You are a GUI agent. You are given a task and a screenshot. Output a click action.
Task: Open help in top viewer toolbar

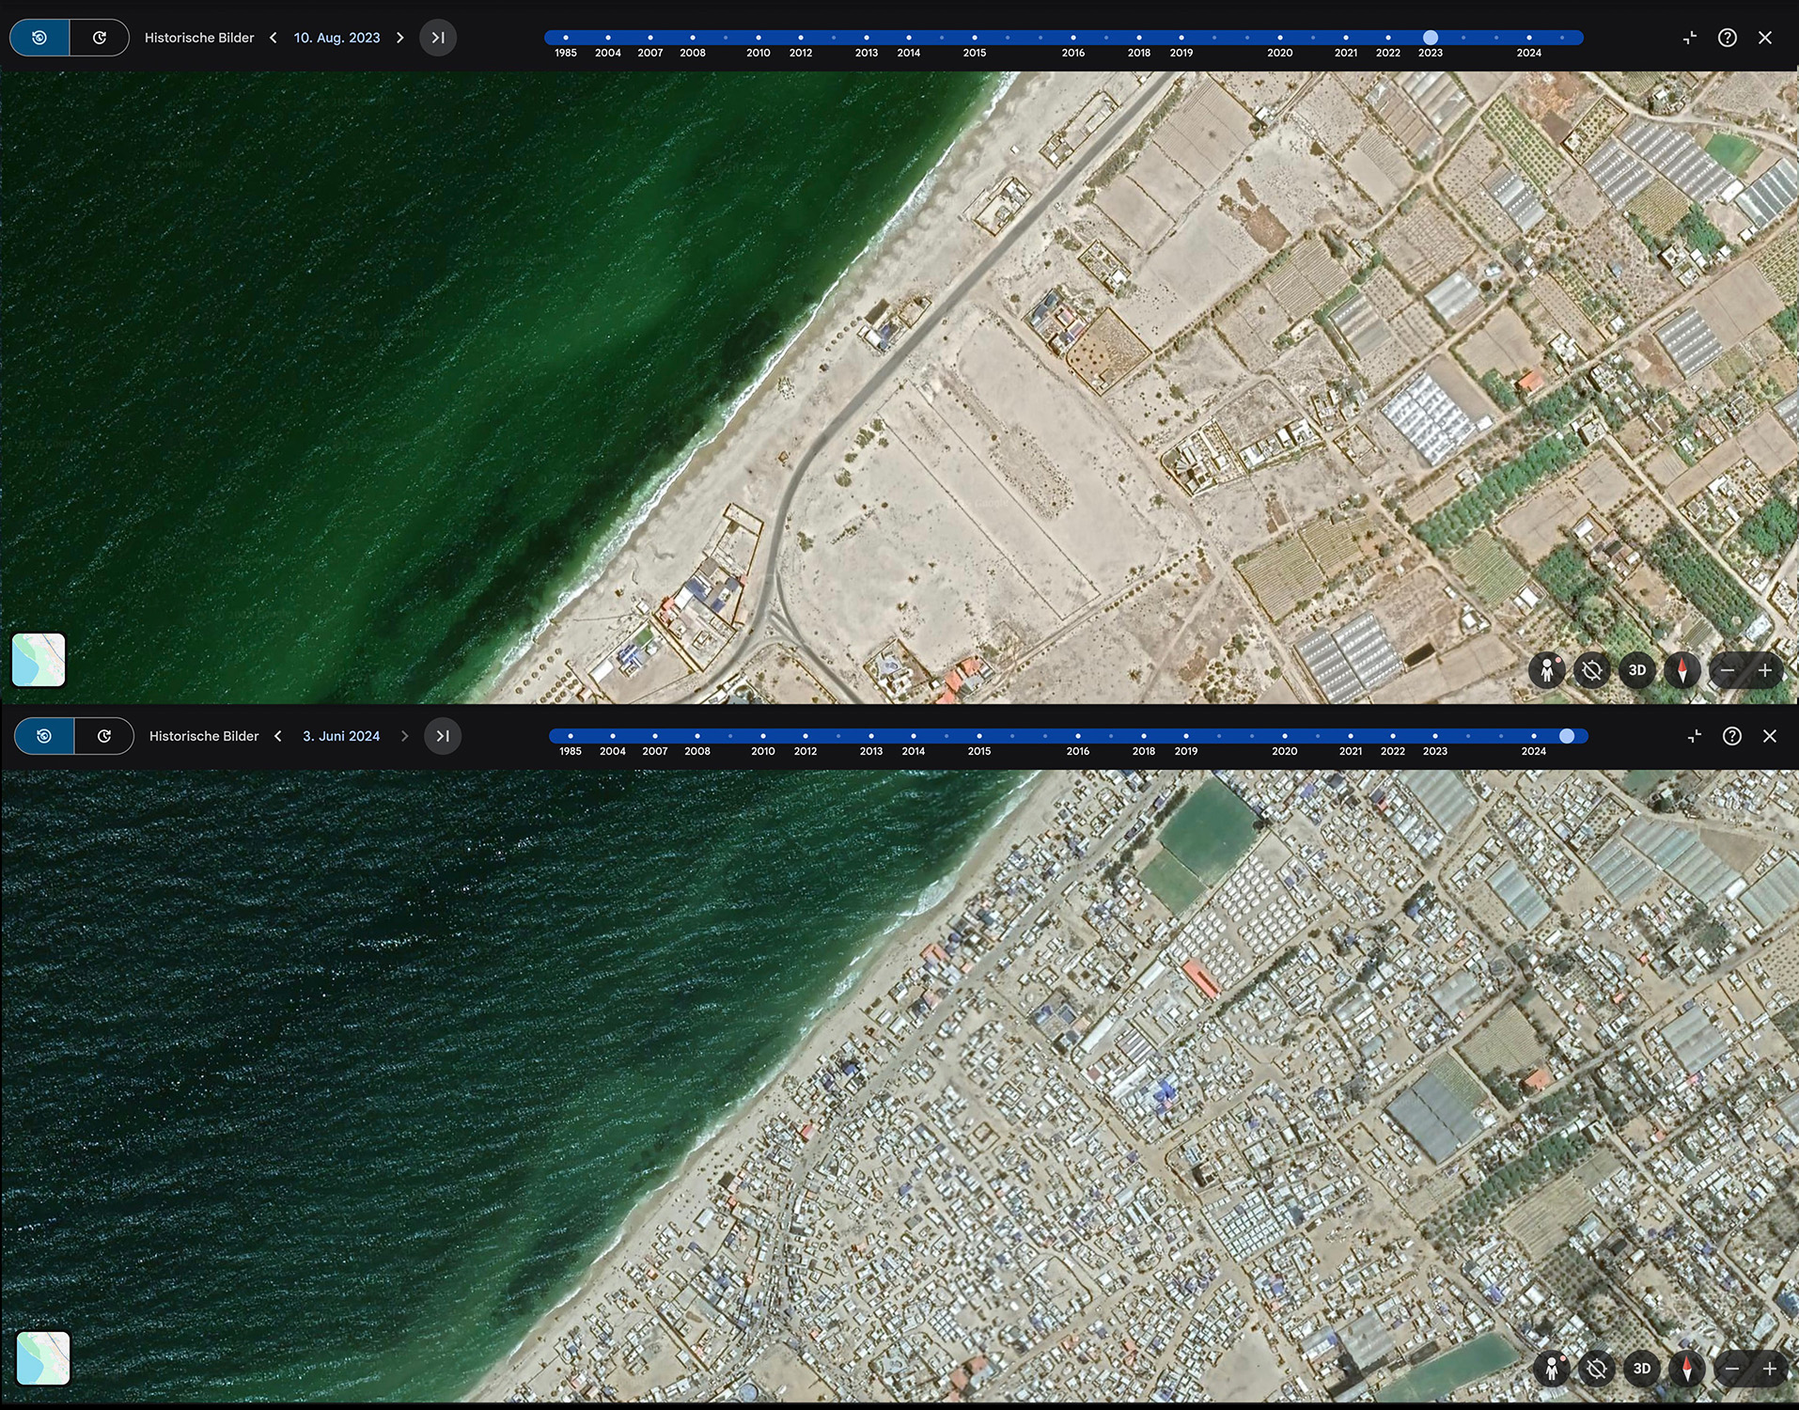click(x=1728, y=38)
